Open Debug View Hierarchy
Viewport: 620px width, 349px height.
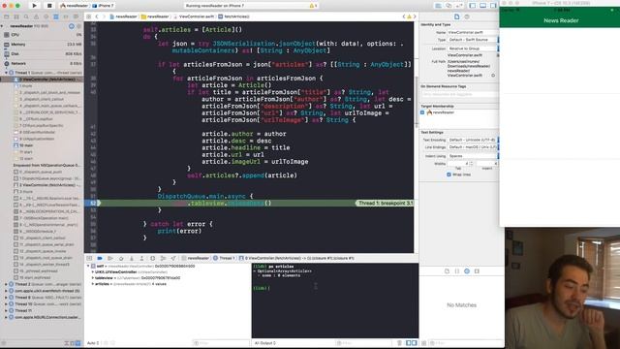[x=153, y=258]
